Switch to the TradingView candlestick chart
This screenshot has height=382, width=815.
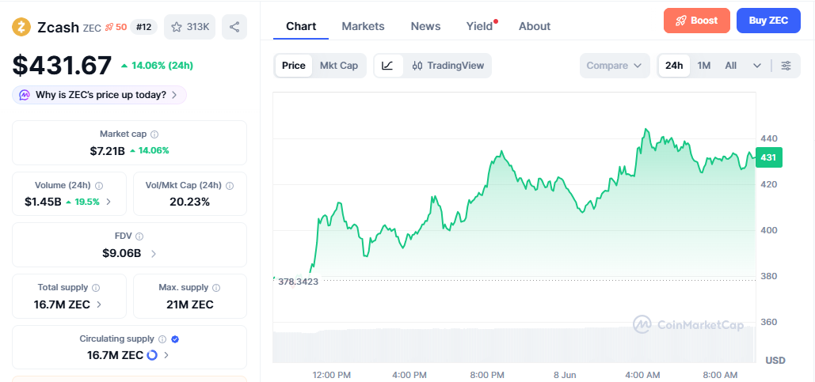448,66
